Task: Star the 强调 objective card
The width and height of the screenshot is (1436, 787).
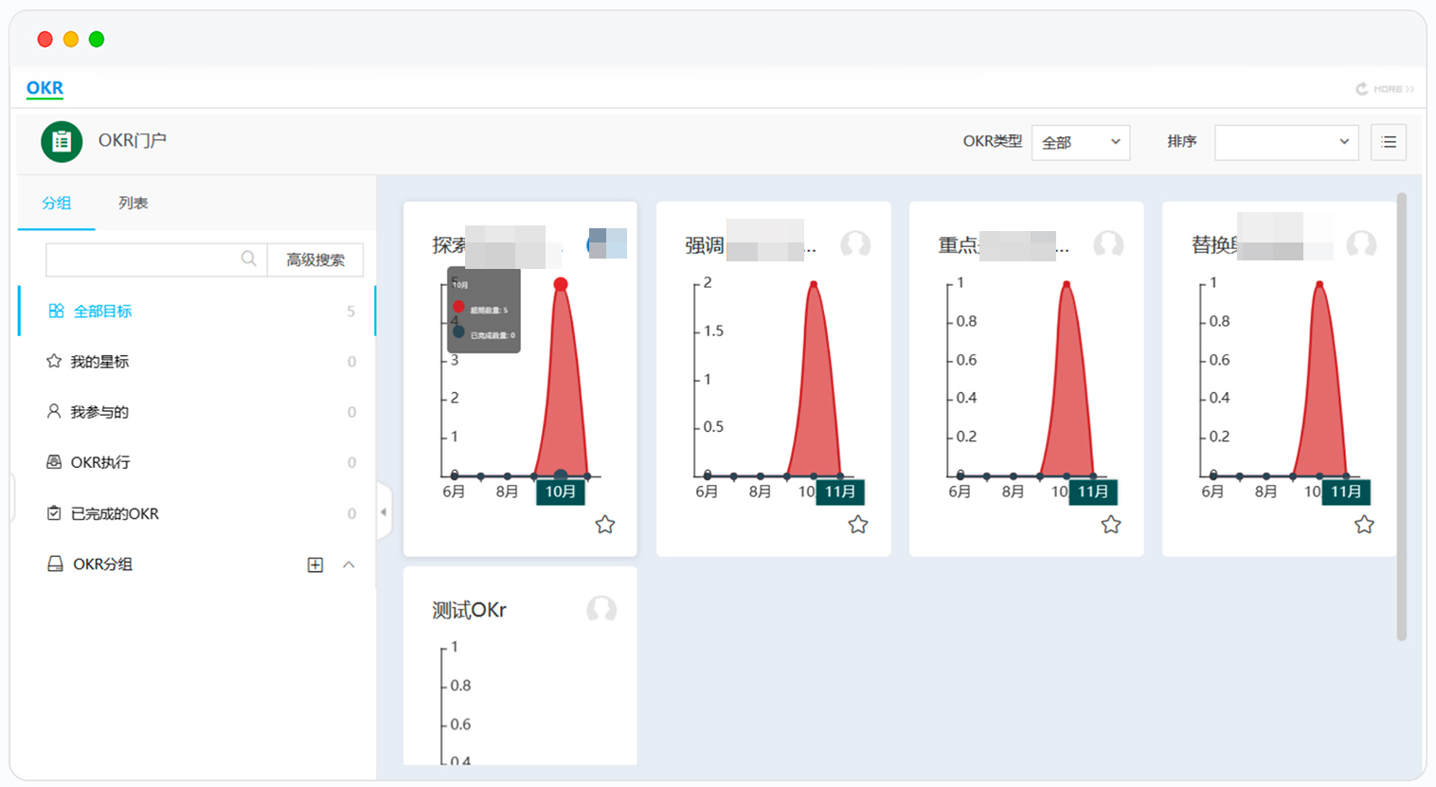Action: 858,525
